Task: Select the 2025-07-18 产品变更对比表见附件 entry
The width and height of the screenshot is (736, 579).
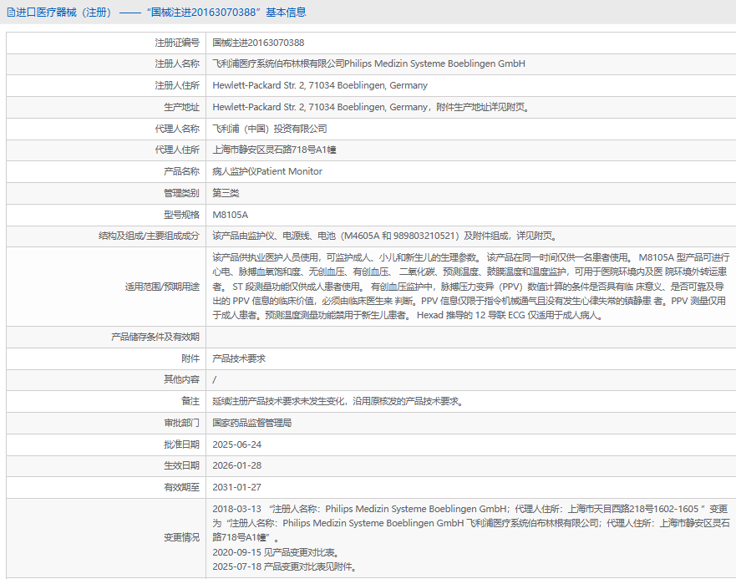Action: click(x=285, y=566)
